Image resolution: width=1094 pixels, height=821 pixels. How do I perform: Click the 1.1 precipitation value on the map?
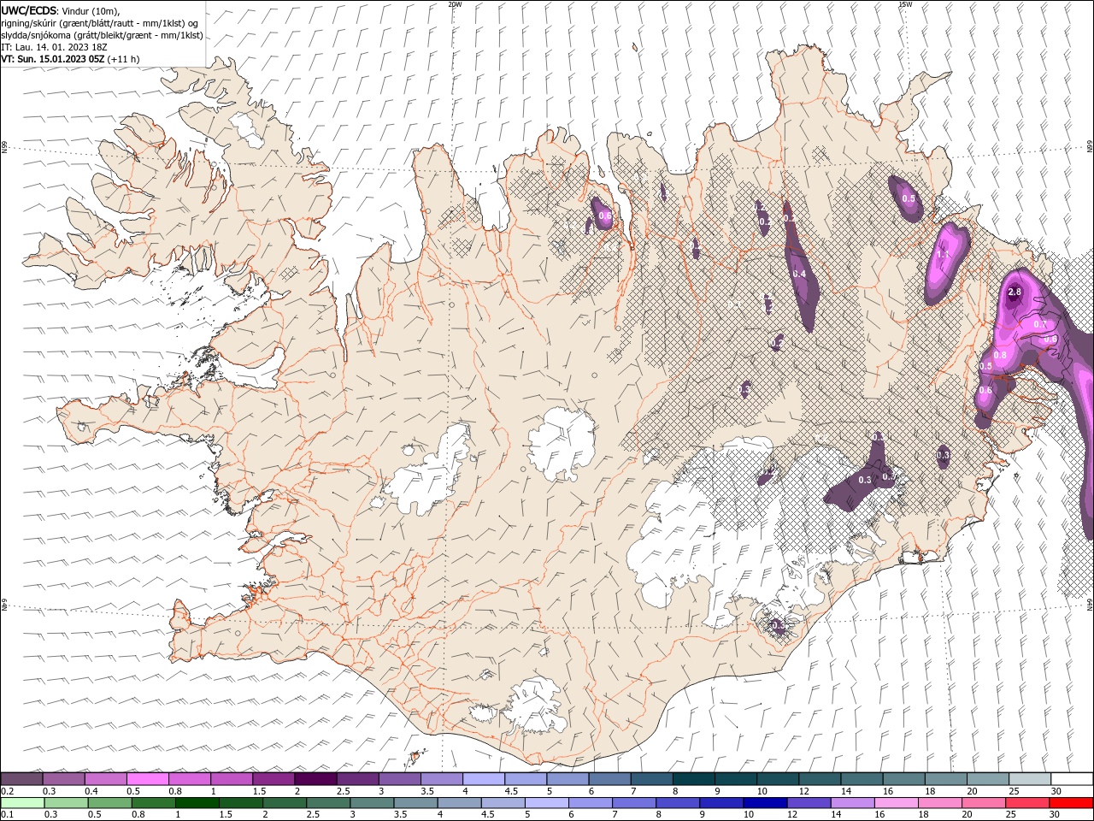pos(944,255)
